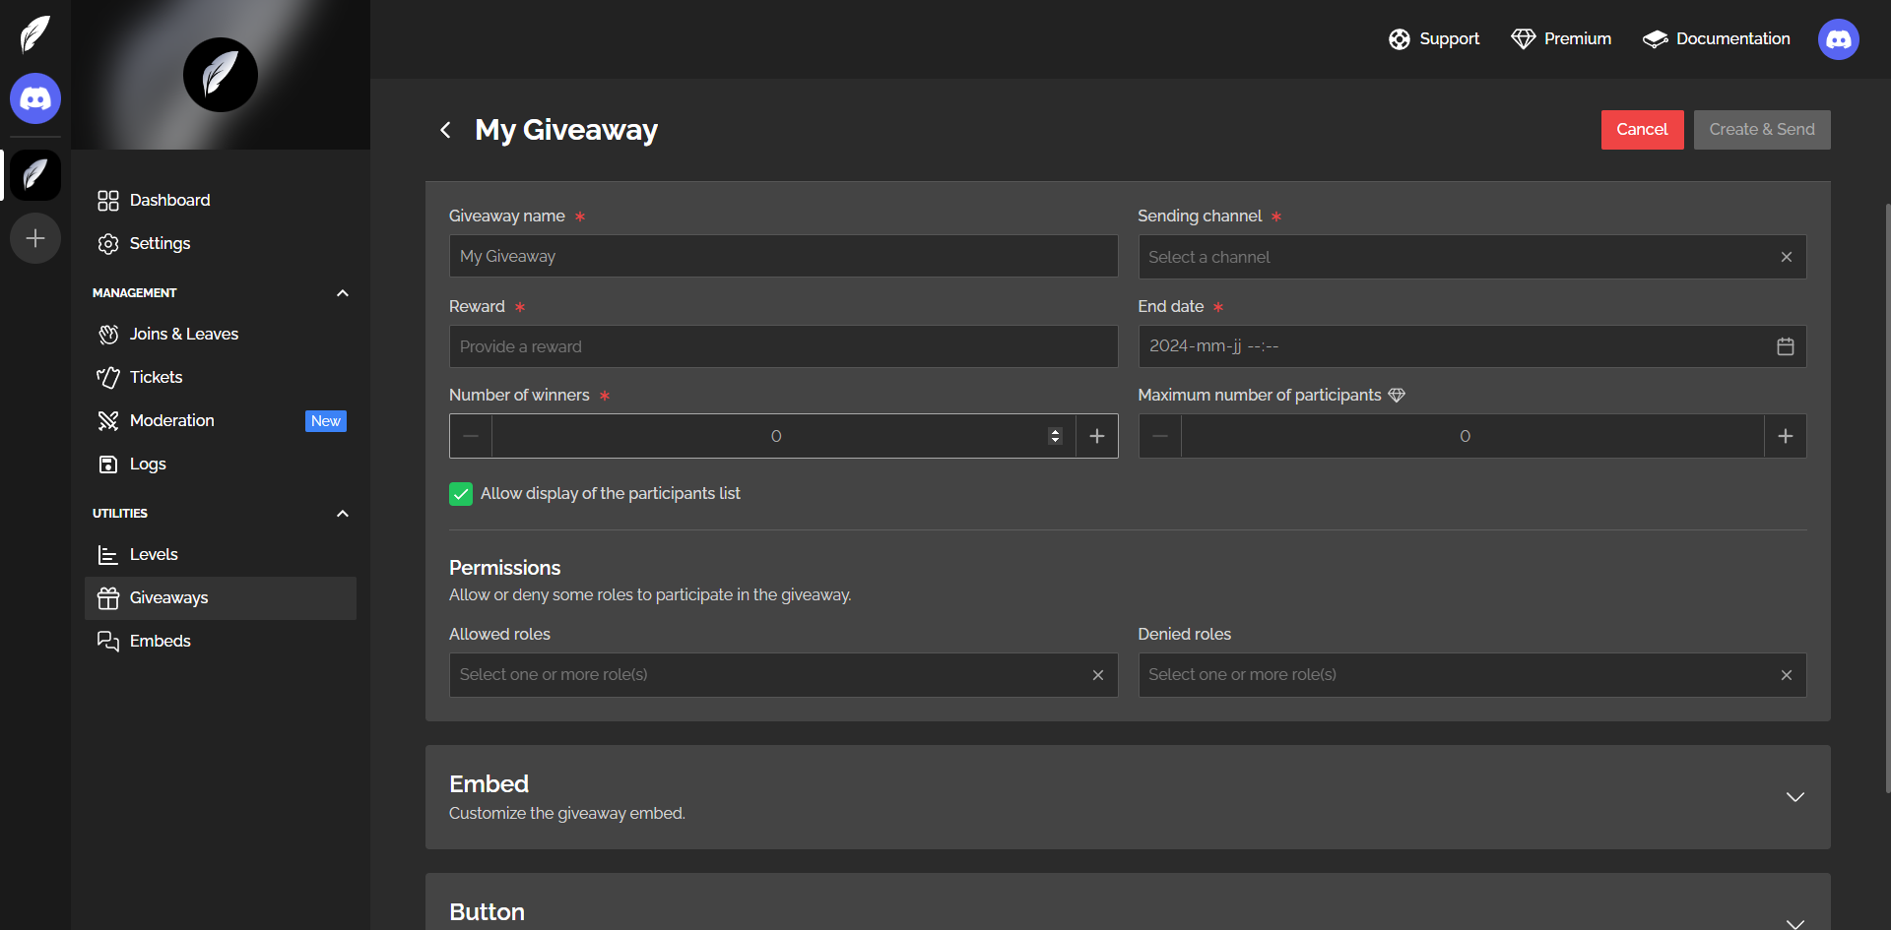Clear the Denied roles selection
Image resolution: width=1891 pixels, height=930 pixels.
[x=1786, y=675]
